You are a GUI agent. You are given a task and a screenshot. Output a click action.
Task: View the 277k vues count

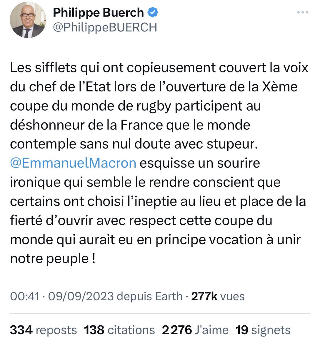coord(218,296)
